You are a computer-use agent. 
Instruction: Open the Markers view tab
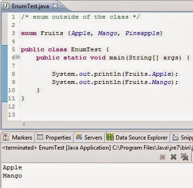click(x=18, y=138)
